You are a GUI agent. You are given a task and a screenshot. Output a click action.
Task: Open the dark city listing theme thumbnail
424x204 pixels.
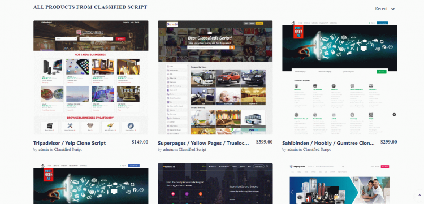tap(215, 184)
